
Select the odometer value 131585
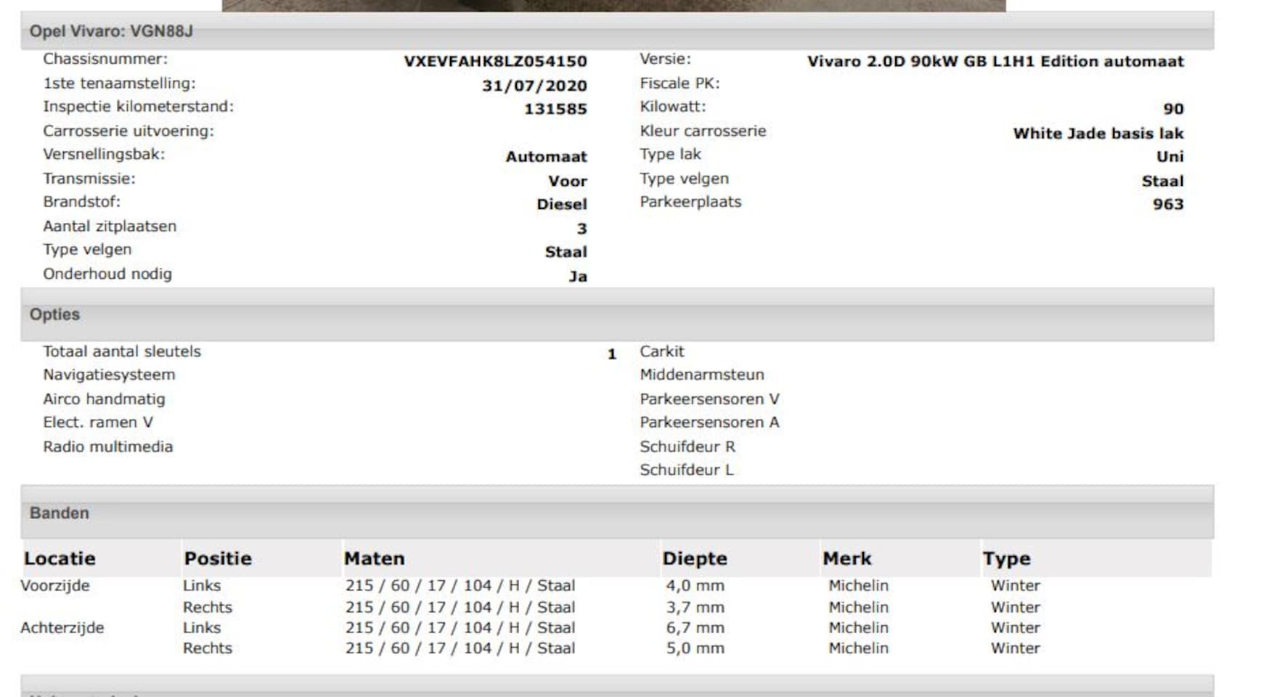(555, 109)
